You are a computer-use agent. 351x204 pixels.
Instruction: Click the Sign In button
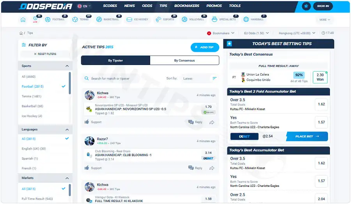click(x=323, y=6)
